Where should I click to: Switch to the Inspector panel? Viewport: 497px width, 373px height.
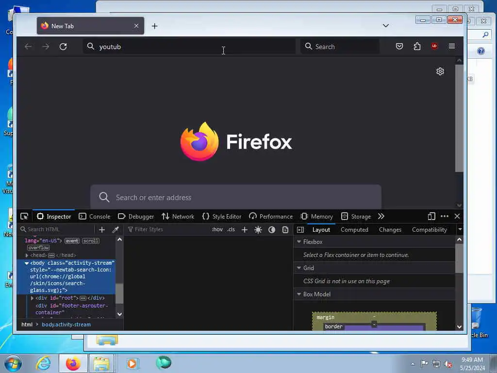(x=54, y=216)
